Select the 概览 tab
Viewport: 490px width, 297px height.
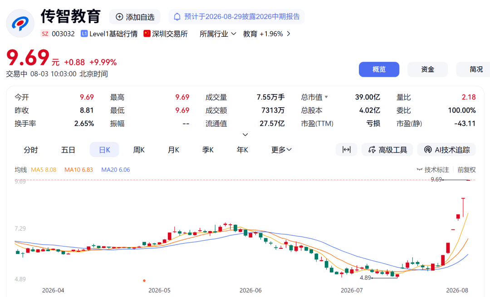[x=379, y=69]
